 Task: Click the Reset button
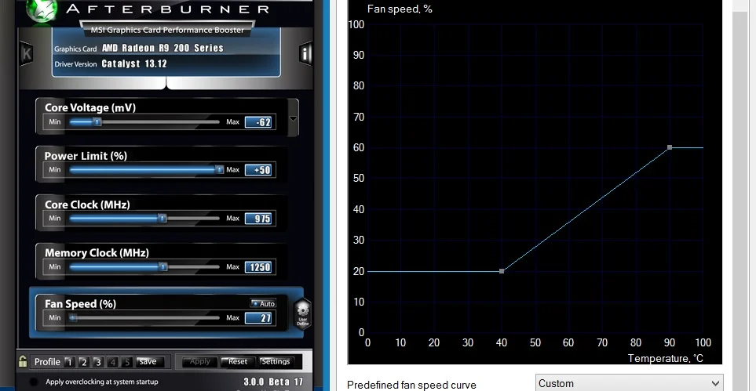(238, 362)
